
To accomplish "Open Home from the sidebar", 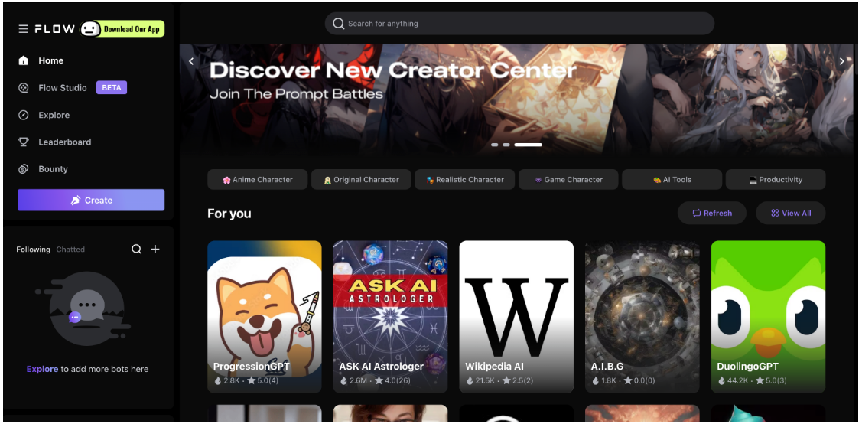I will click(x=50, y=60).
